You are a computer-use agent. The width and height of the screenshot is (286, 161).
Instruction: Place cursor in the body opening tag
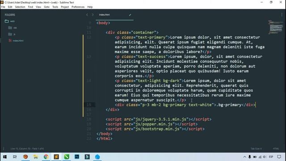coord(103,23)
